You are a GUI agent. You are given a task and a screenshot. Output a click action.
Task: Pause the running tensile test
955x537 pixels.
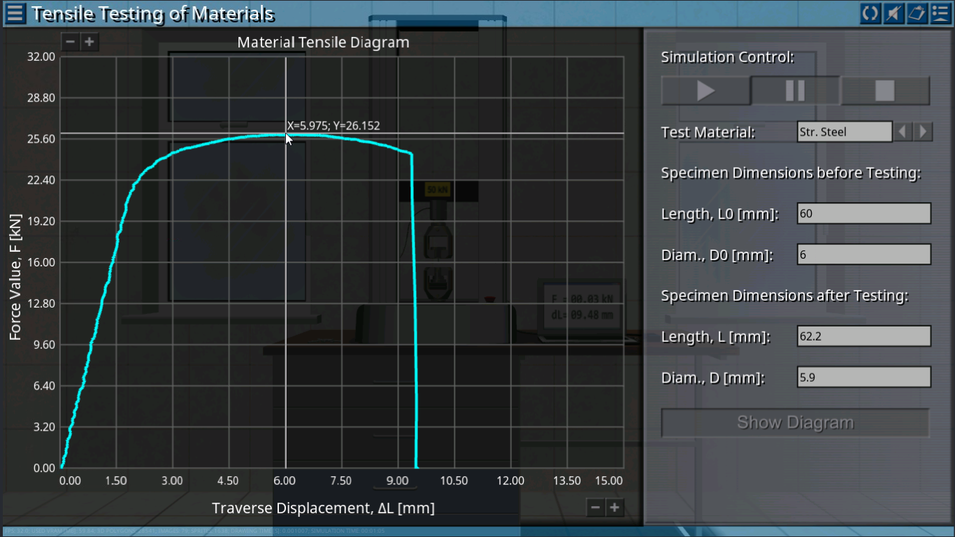[x=794, y=90]
